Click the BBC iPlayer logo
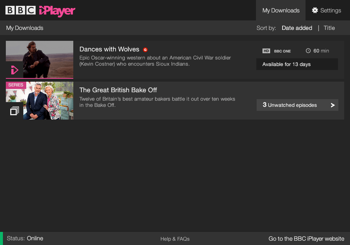The height and width of the screenshot is (245, 350). (x=40, y=11)
